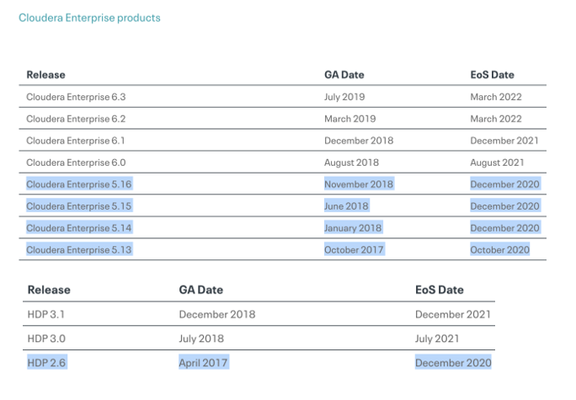Click the July 2019 GA date
Screen dimensions: 576x400
(x=346, y=97)
